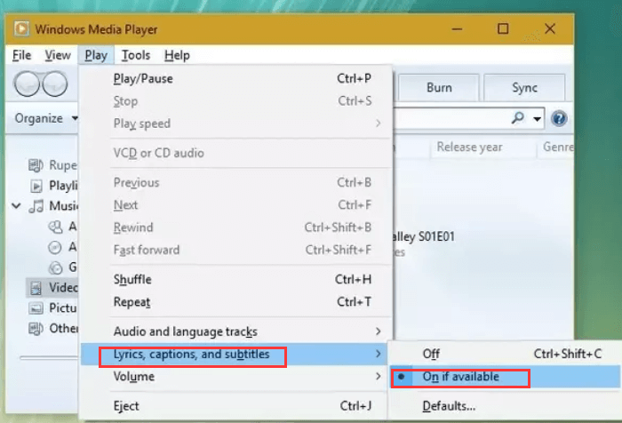The width and height of the screenshot is (622, 423).
Task: Switch to the Sync tab
Action: (x=524, y=87)
